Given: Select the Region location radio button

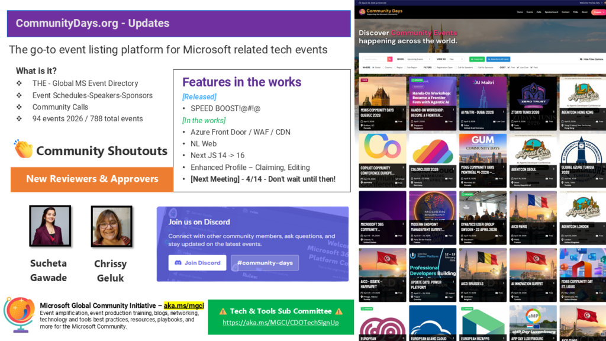Looking at the screenshot, I should coord(395,67).
